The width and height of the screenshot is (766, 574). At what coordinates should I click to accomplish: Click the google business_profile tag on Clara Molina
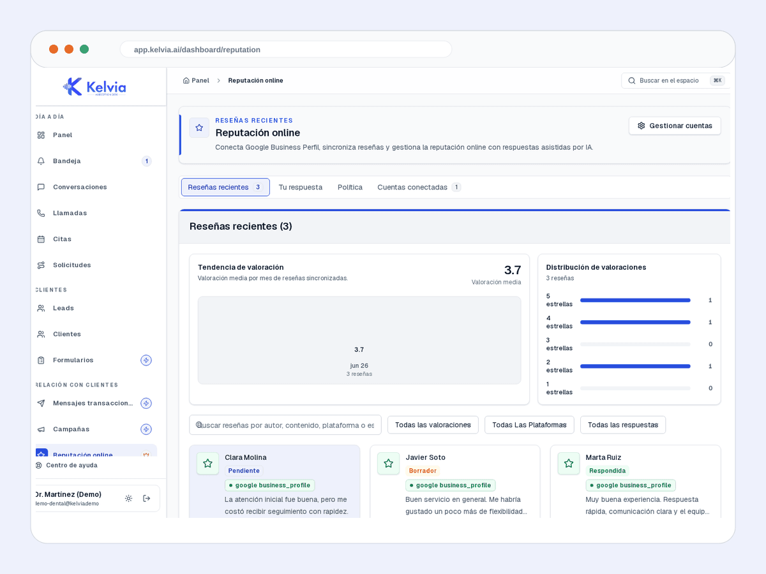point(269,485)
